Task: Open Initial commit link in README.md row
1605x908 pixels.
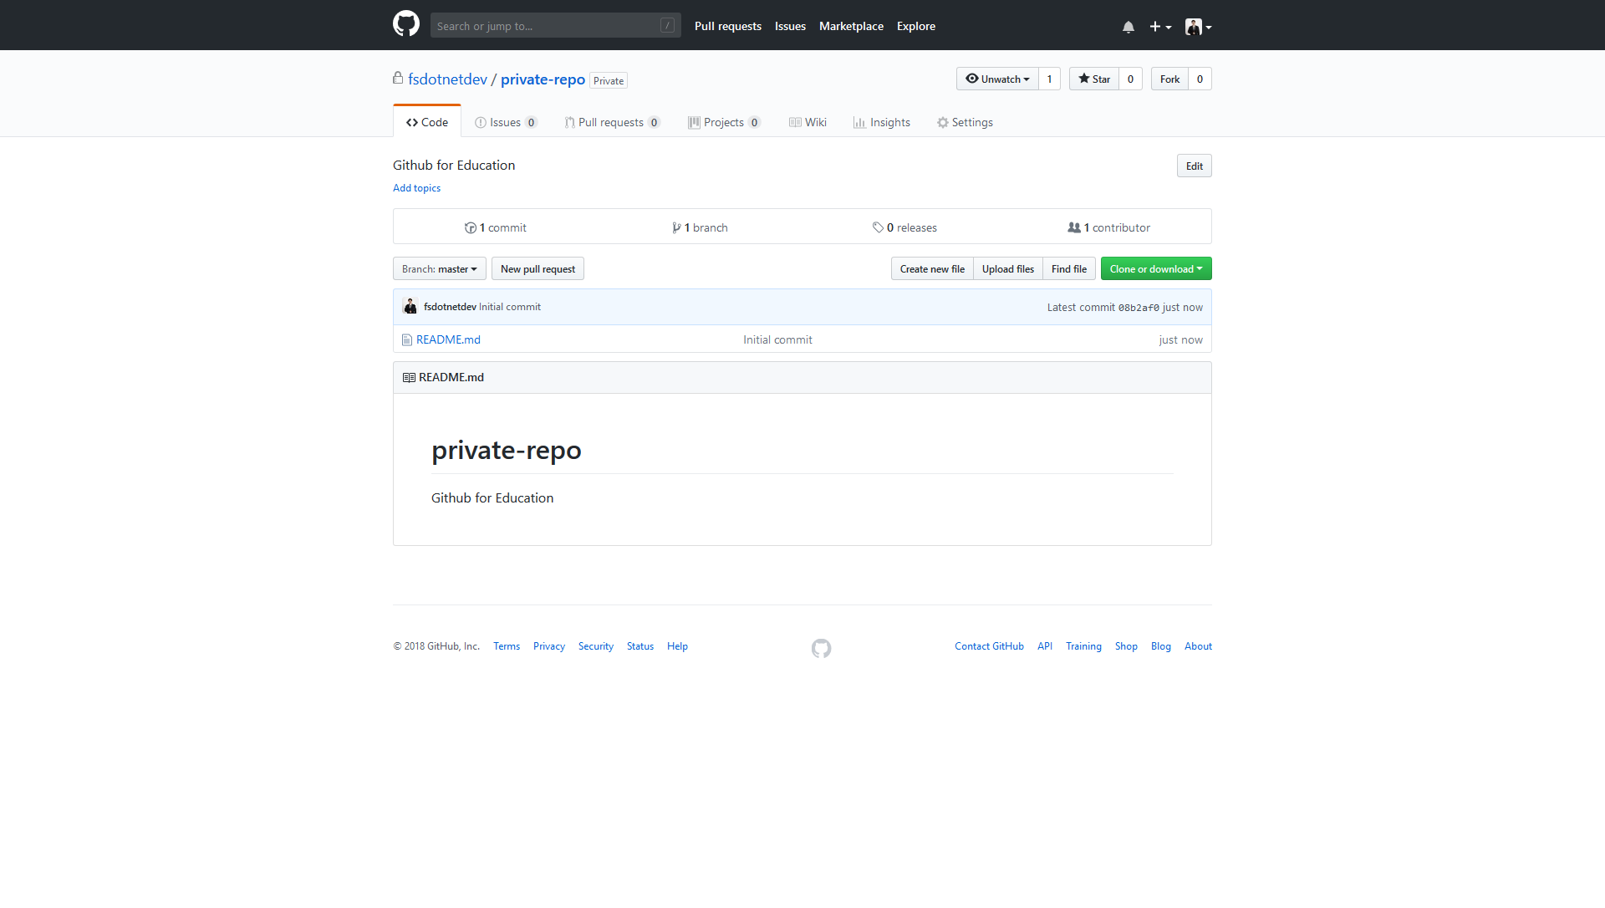Action: click(777, 339)
